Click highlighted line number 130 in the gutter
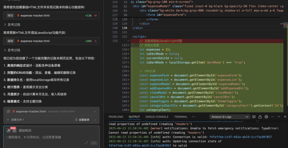This screenshot has width=288, height=148. (x=125, y=28)
